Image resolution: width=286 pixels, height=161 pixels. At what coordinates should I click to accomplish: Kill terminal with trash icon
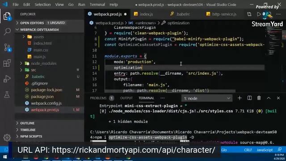(259, 98)
